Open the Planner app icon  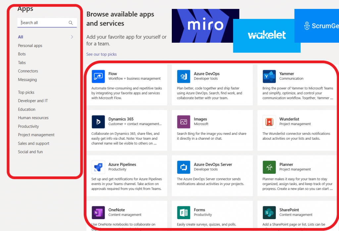tap(269, 167)
